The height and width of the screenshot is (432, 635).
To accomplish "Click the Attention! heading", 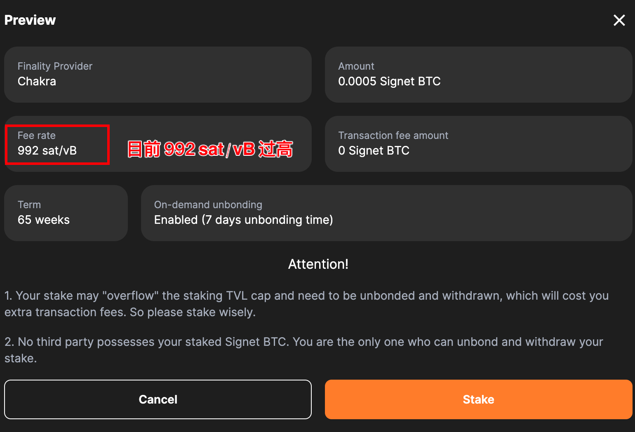I will coord(318,264).
